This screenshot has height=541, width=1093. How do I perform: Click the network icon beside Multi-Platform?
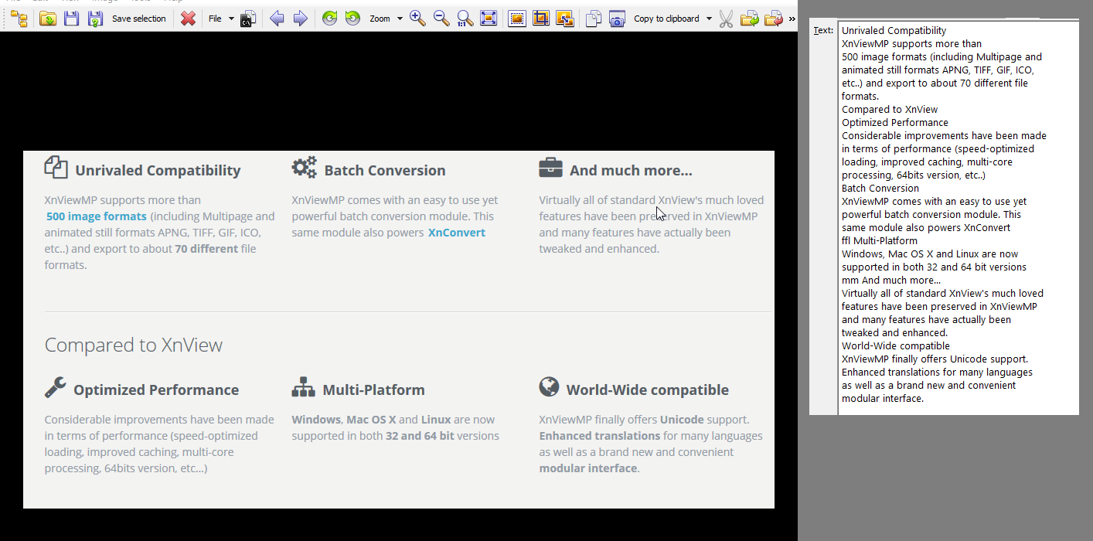coord(303,387)
